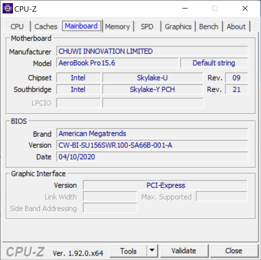Click the Southbridge vendor Intel field
The height and width of the screenshot is (260, 261).
pyautogui.click(x=78, y=89)
